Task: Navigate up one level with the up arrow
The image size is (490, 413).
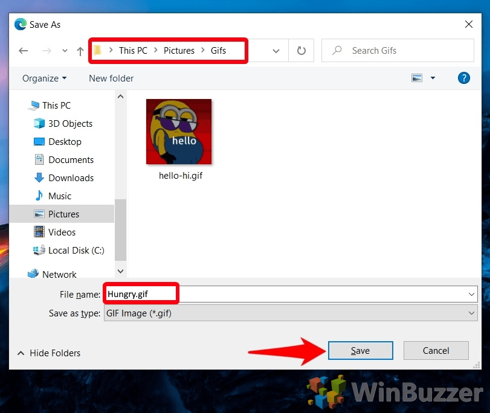Action: [80, 51]
